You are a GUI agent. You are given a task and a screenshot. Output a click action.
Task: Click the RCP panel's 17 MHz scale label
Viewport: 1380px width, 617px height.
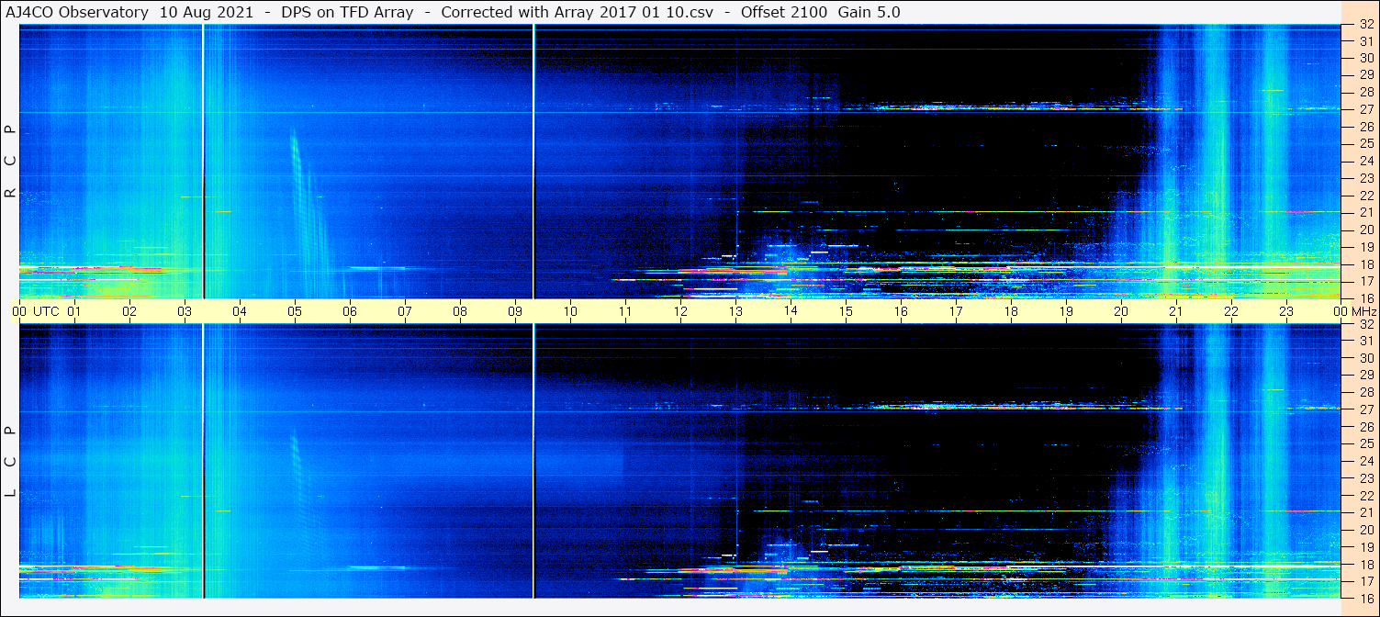coord(1365,281)
